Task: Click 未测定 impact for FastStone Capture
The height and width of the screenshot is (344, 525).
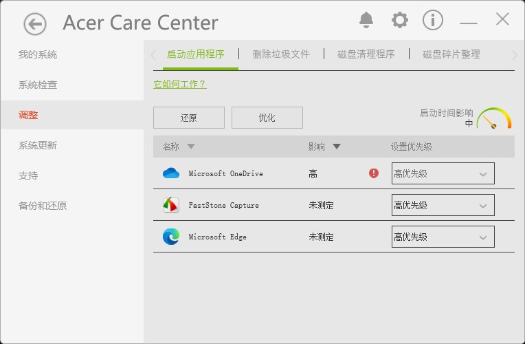Action: pos(321,205)
